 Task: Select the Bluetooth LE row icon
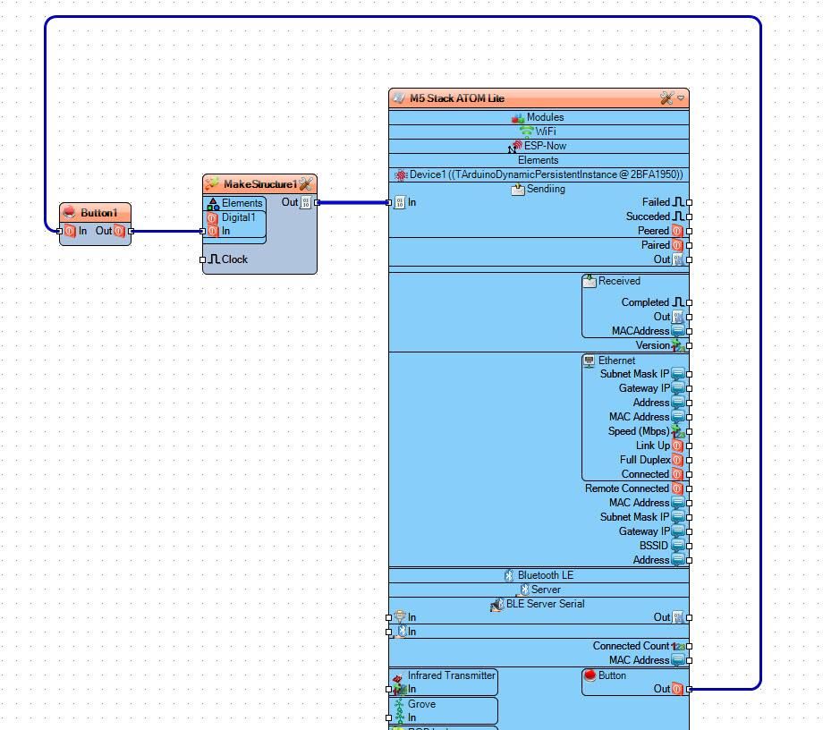point(509,576)
